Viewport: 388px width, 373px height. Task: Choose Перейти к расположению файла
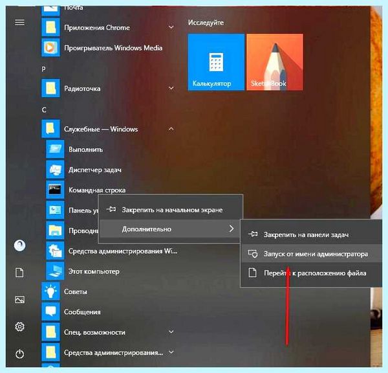coord(311,273)
